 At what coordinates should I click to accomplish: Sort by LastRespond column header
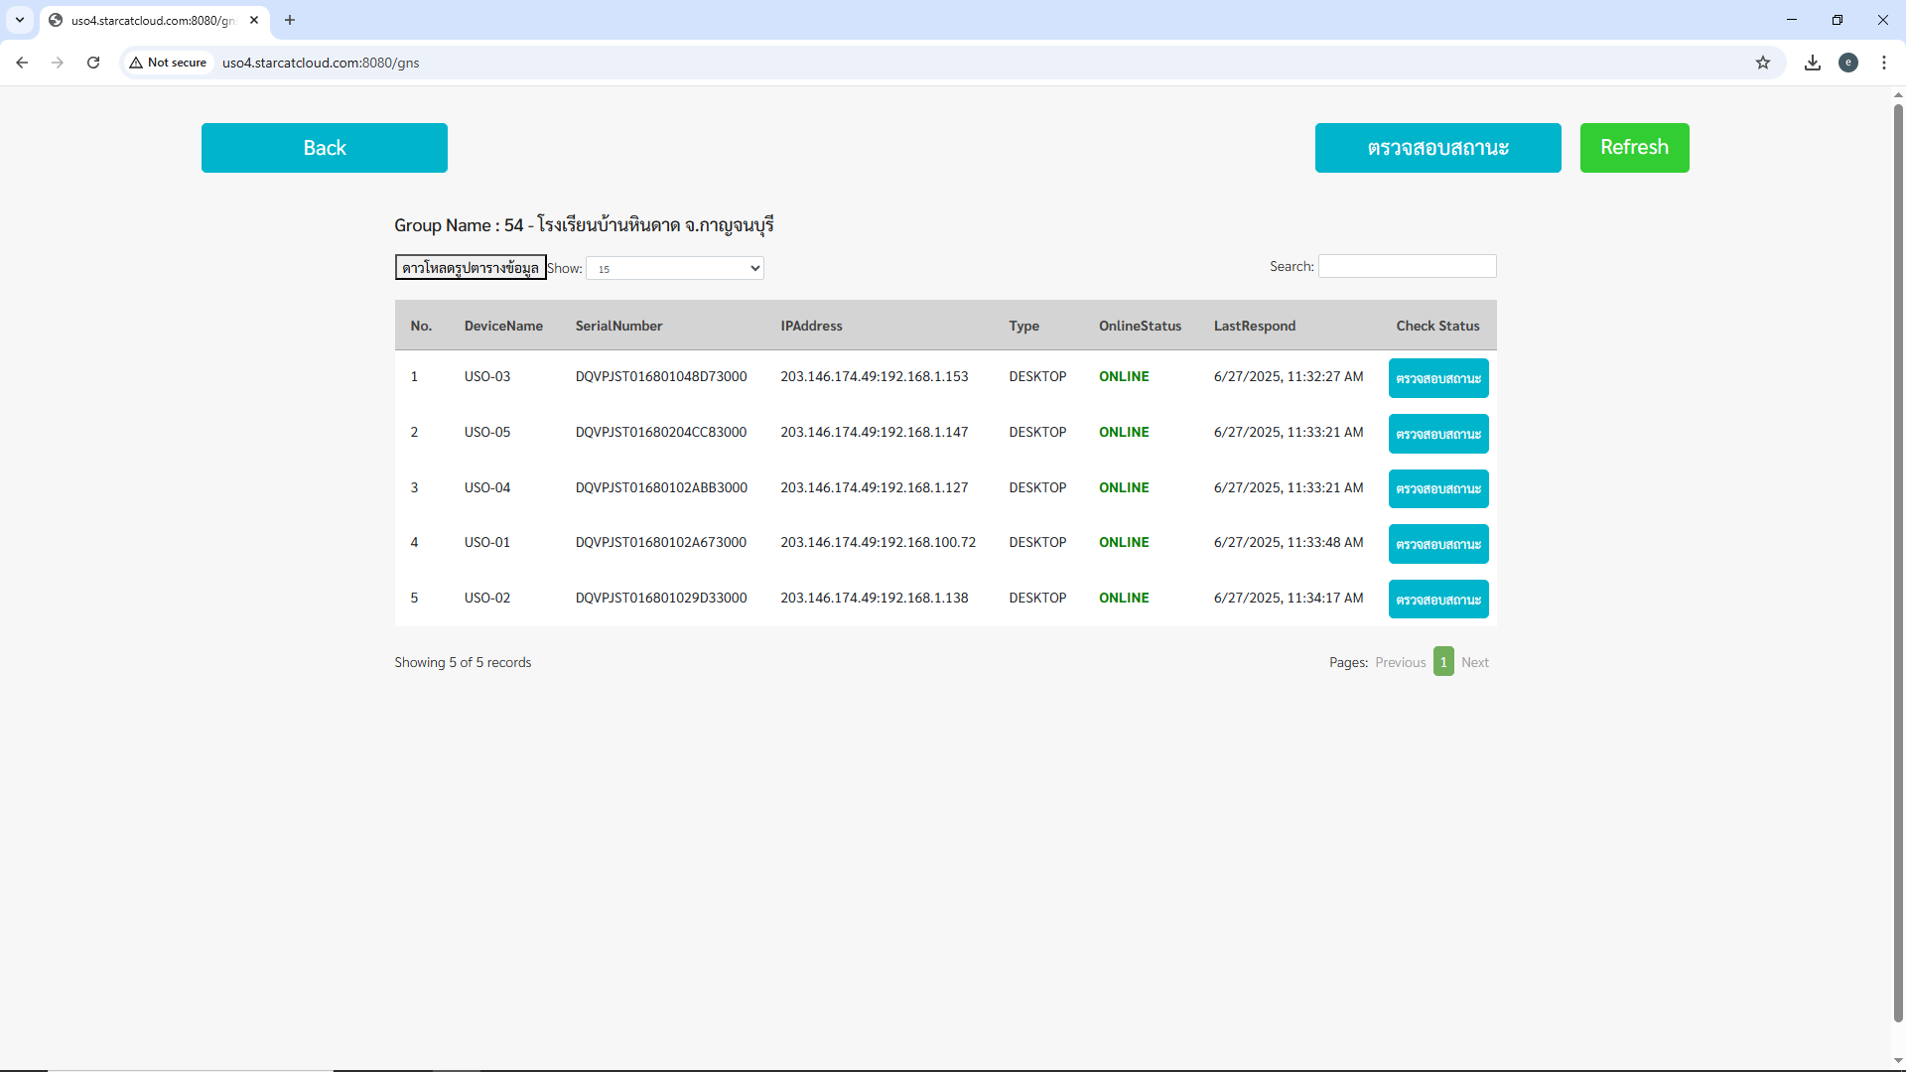pos(1254,326)
